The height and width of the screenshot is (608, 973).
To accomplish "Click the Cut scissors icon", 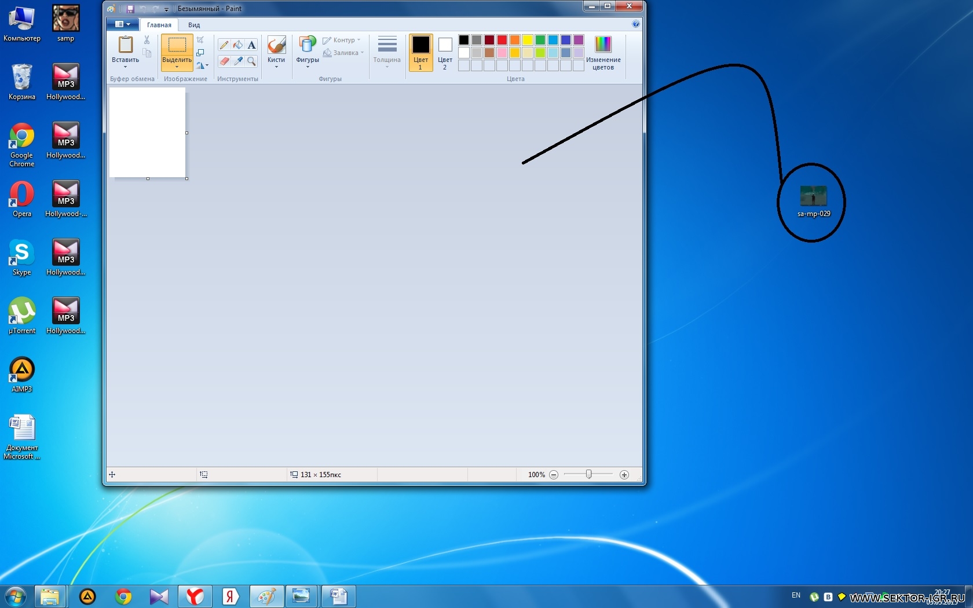I will (147, 40).
